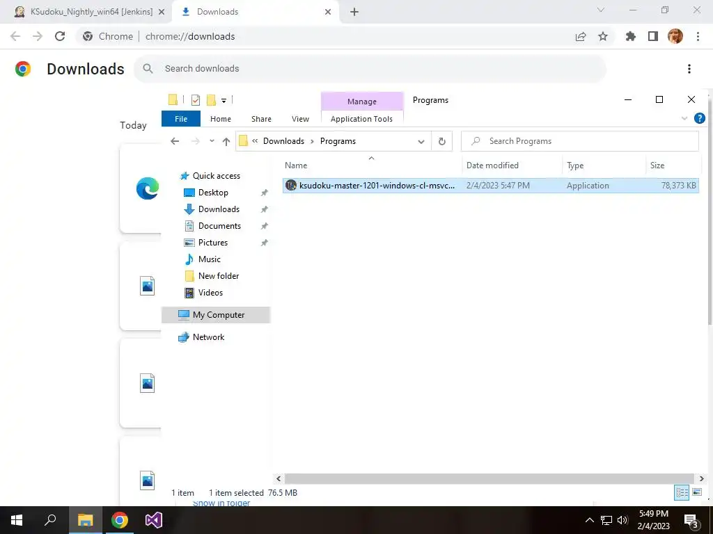This screenshot has height=534, width=713.
Task: Click New folder icon in Explorer title bar
Action: coord(211,100)
